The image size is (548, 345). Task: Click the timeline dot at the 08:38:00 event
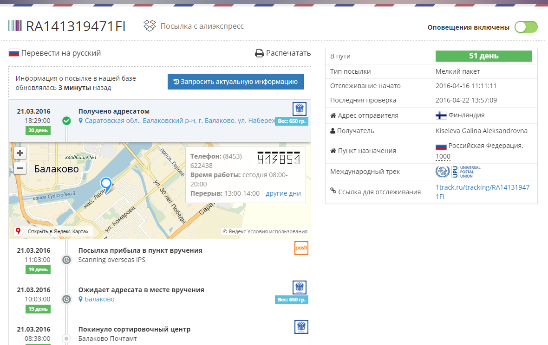coord(66,339)
